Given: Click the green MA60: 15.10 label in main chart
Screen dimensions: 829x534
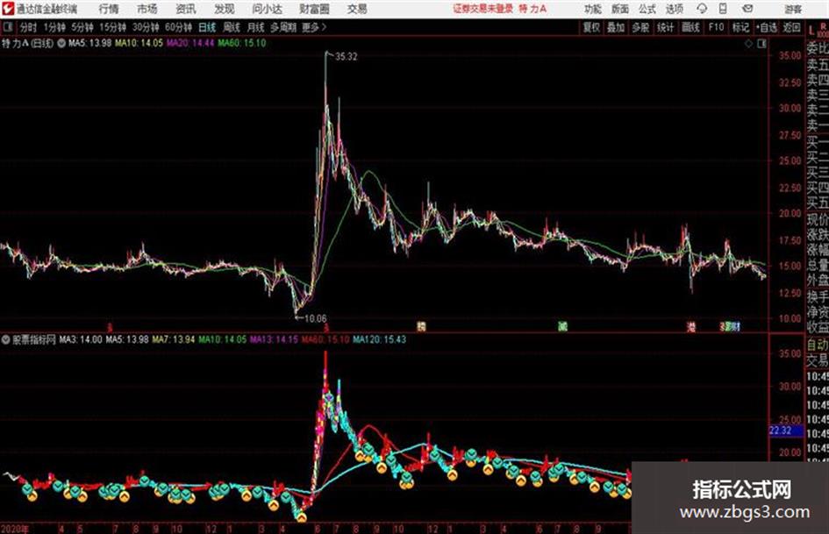Looking at the screenshot, I should [241, 43].
